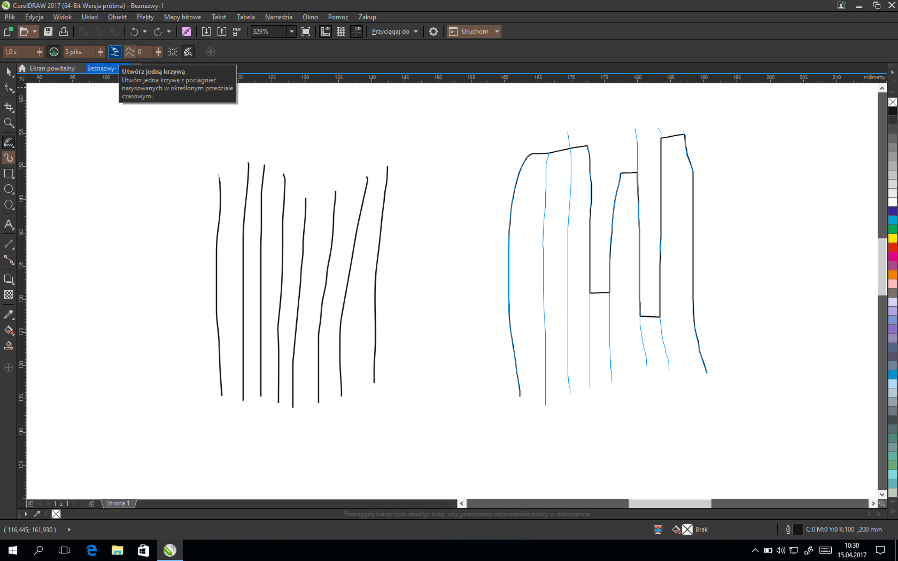
Task: Click Publish to PDF icon
Action: pos(237,32)
